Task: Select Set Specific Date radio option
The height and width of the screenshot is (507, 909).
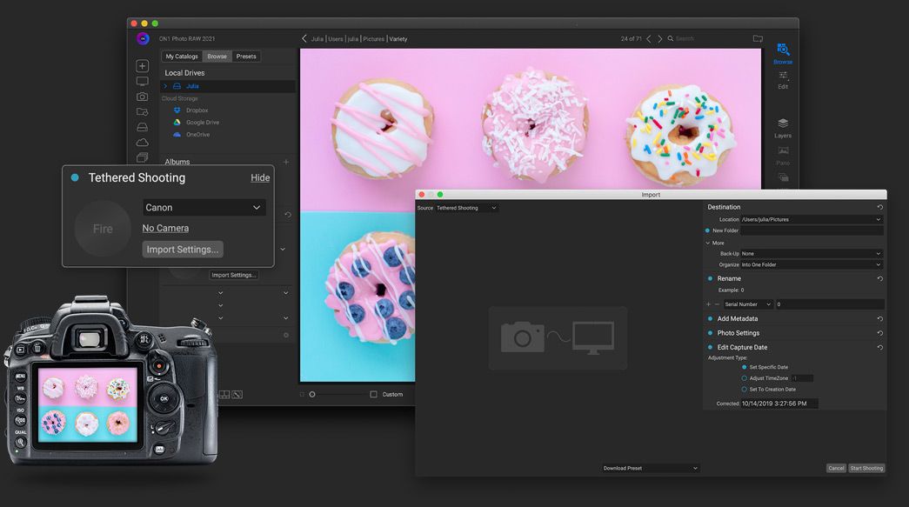Action: (745, 367)
